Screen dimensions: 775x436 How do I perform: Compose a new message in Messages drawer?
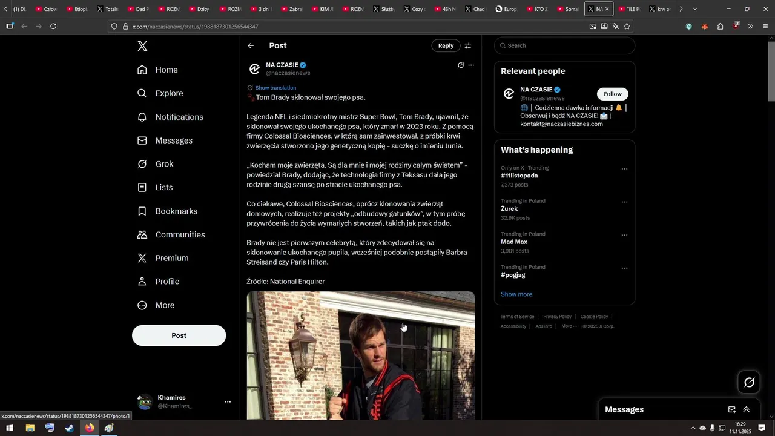coord(731,410)
